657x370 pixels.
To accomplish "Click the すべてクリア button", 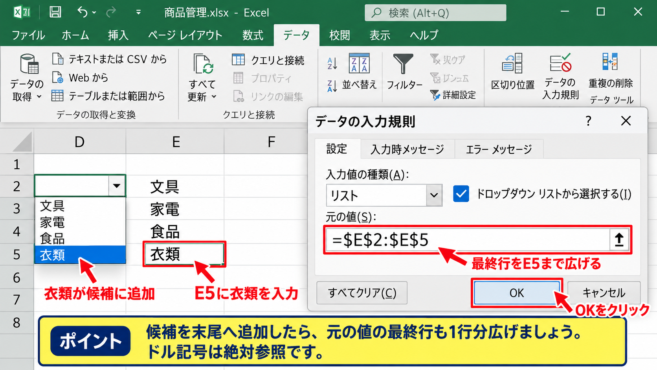I will pyautogui.click(x=362, y=293).
